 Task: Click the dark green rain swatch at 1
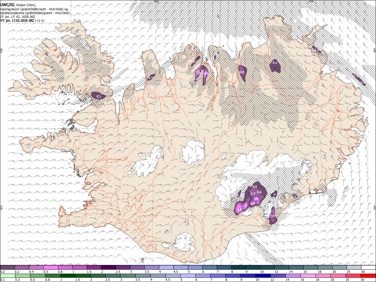click(x=68, y=276)
